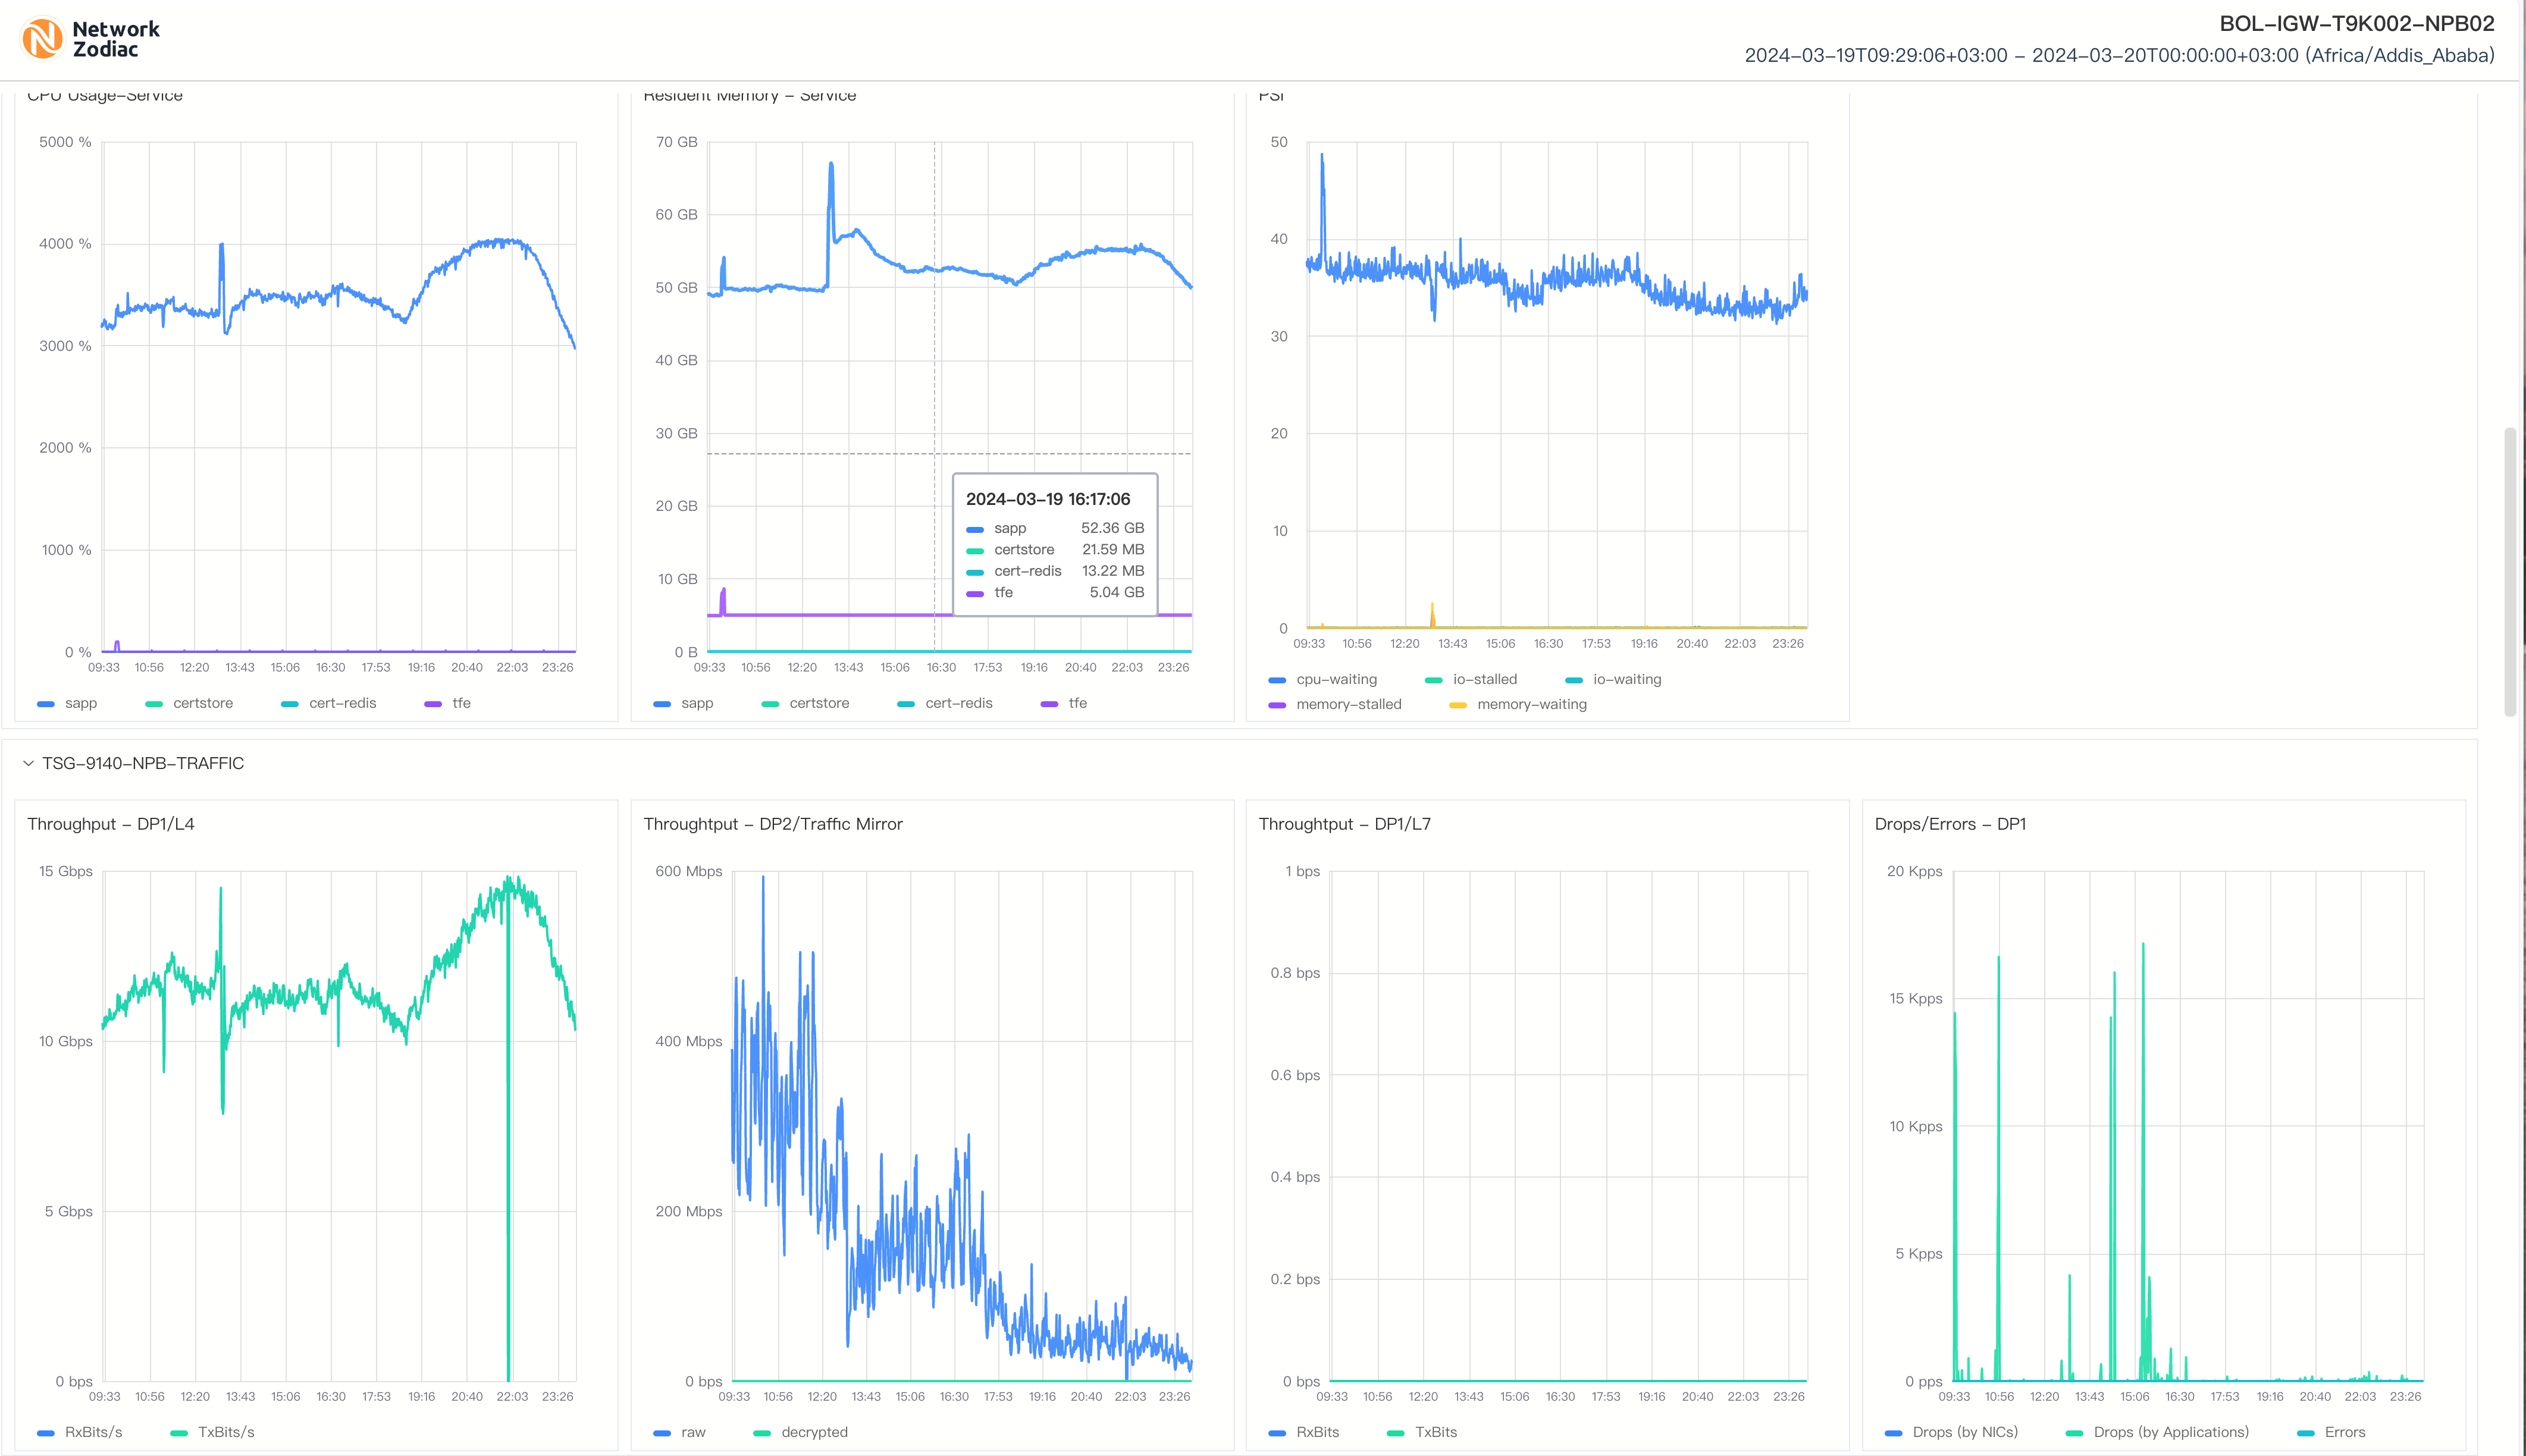Toggle certstore series in CPU Usage legend
Screen dimensions: 2526x1456
click(x=189, y=704)
